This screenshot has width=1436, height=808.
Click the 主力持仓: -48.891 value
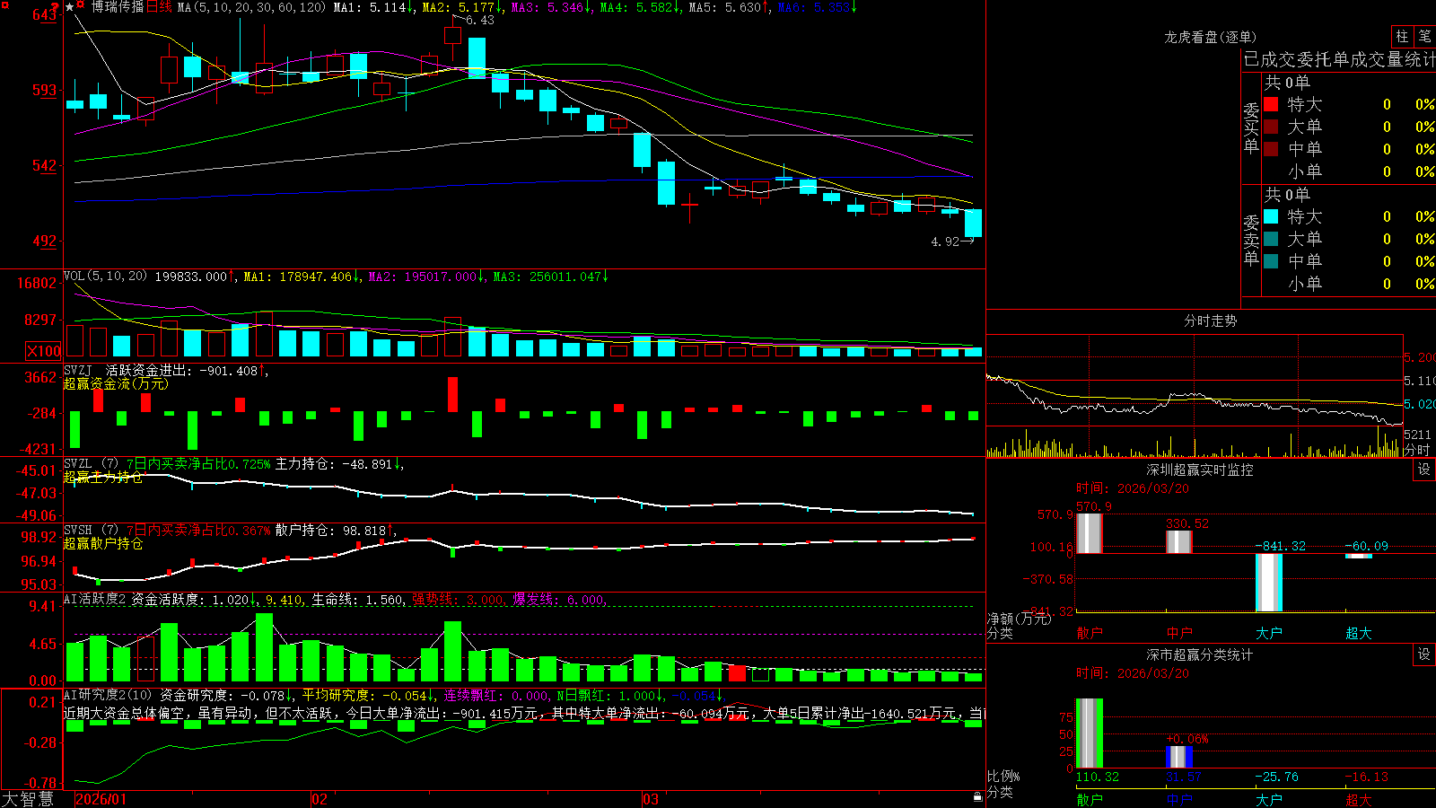click(x=339, y=464)
